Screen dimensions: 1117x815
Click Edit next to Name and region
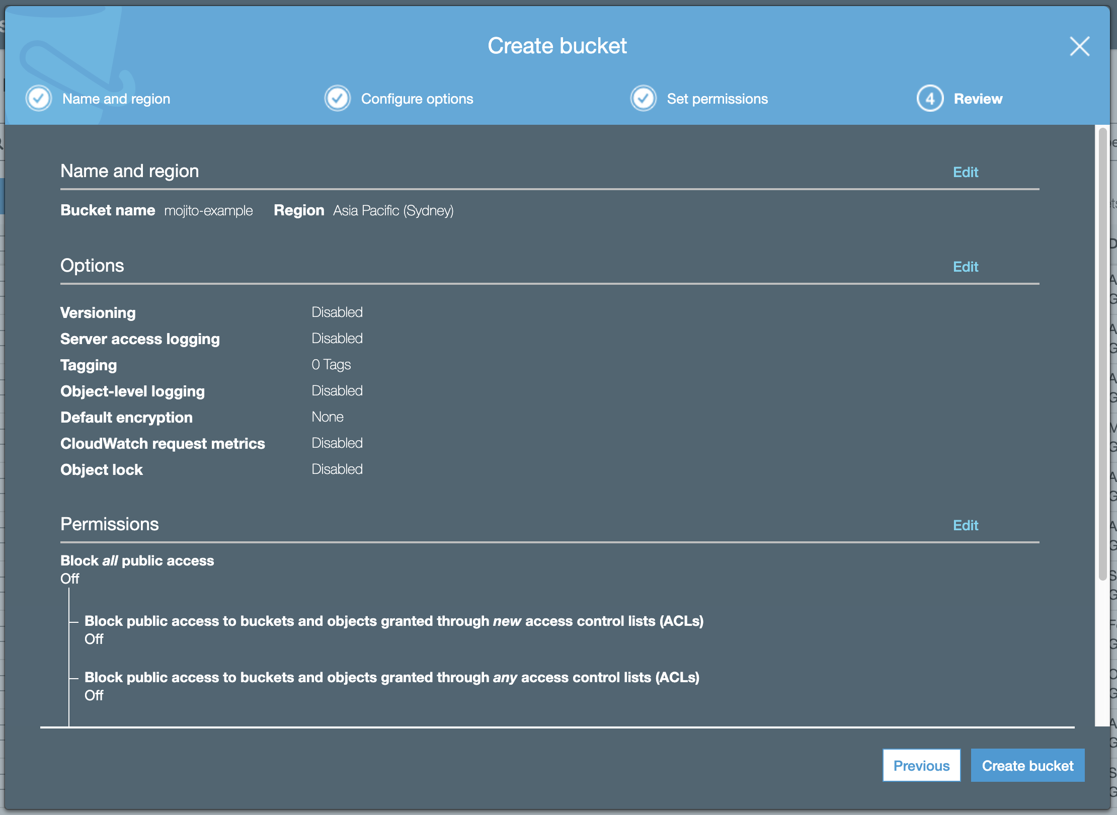[x=965, y=172]
